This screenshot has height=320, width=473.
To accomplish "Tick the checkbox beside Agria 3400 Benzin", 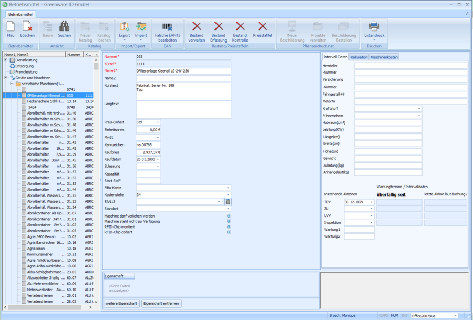I will tap(24, 237).
